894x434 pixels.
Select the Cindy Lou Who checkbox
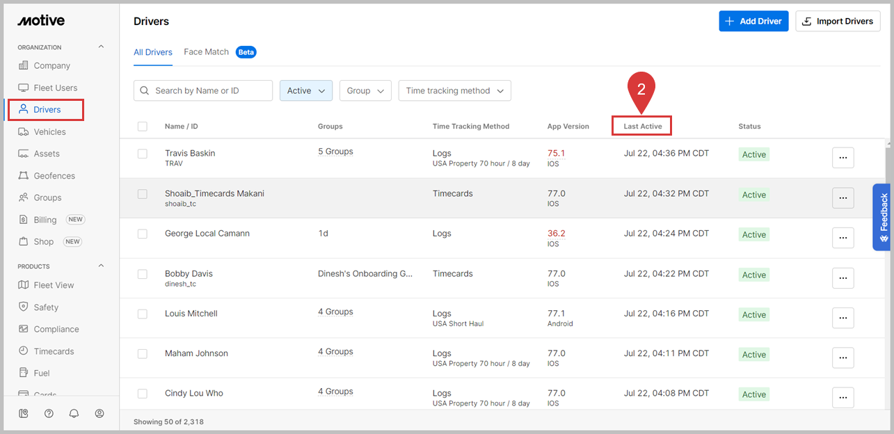coord(143,394)
